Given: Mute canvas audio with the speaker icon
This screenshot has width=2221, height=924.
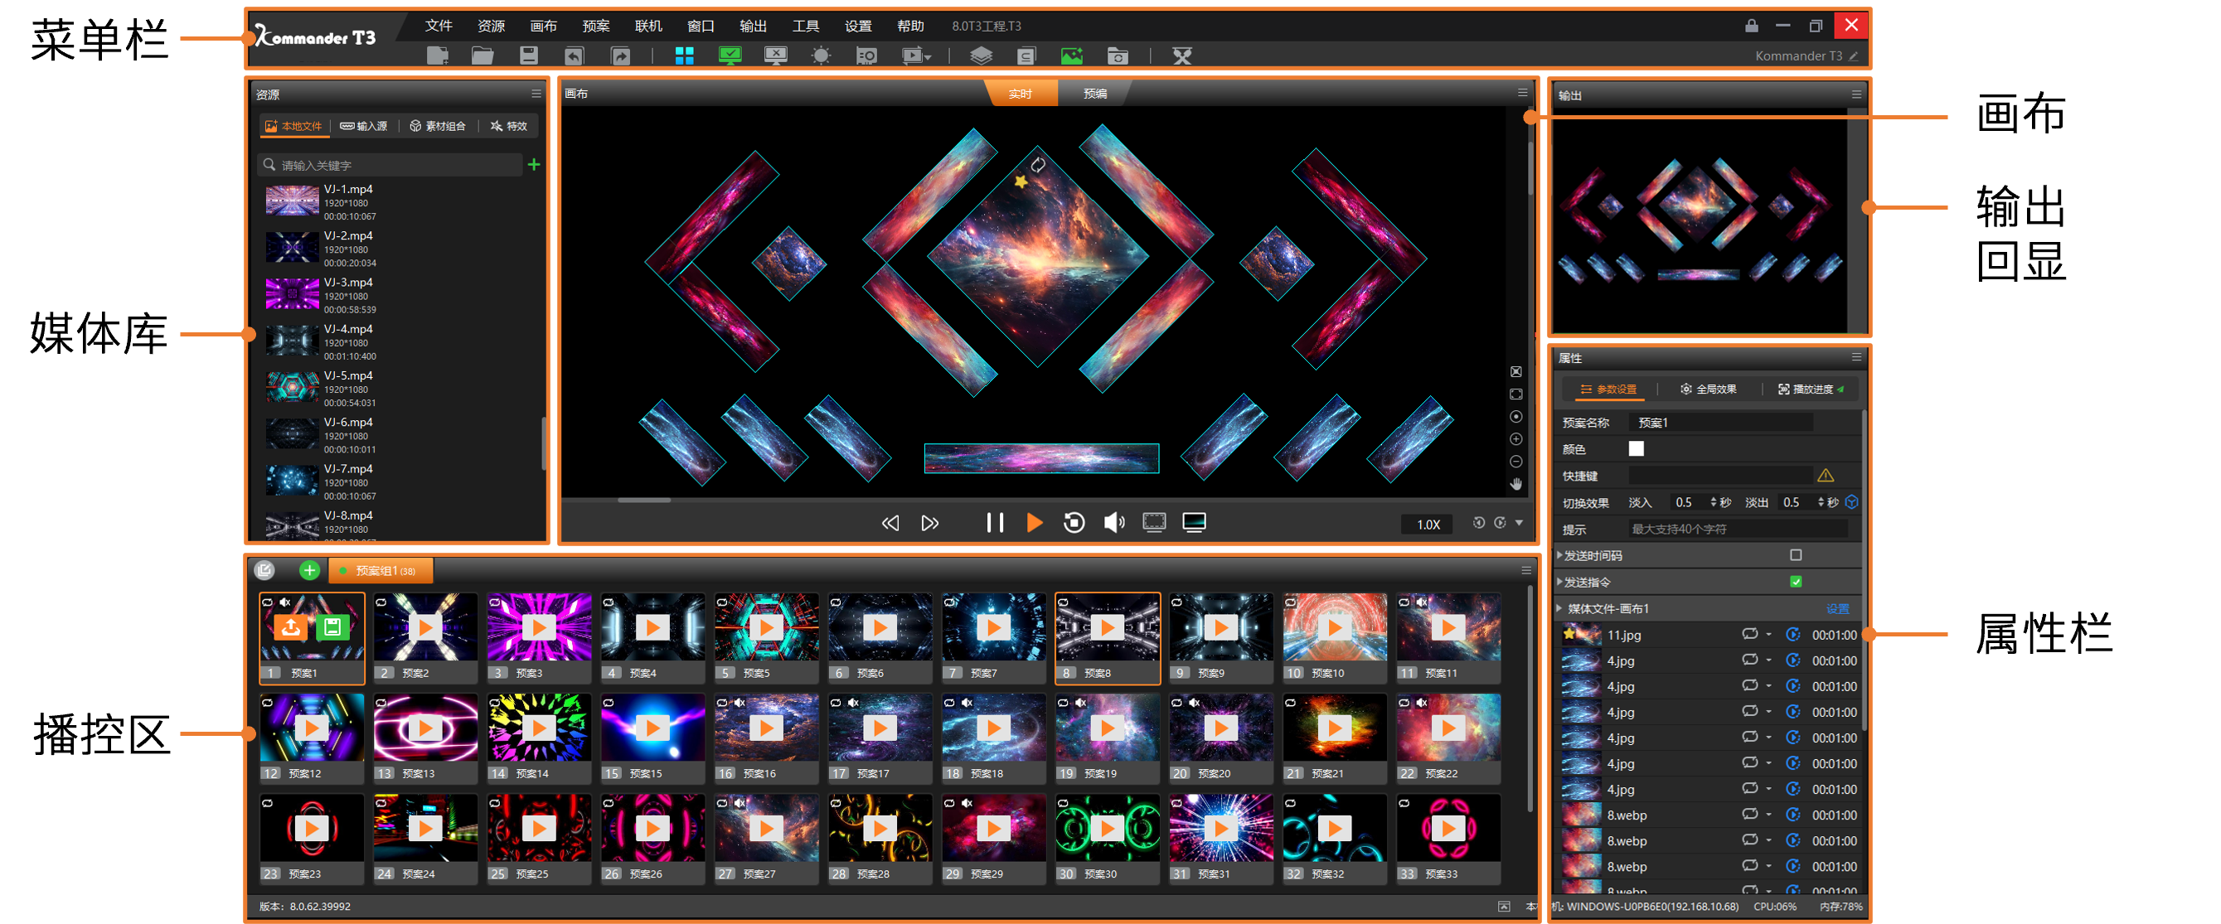Looking at the screenshot, I should 1114,522.
